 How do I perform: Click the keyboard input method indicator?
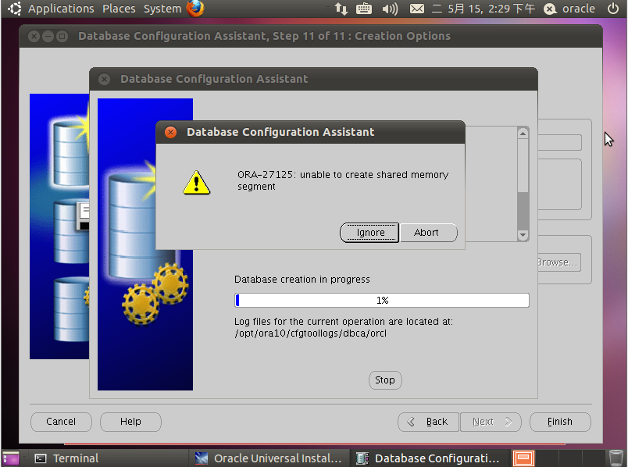coord(364,9)
